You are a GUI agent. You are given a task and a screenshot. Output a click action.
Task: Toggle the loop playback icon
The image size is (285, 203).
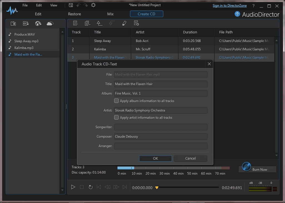(91, 187)
